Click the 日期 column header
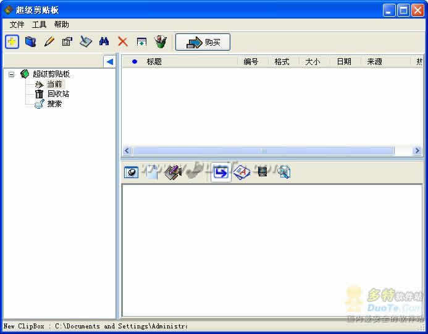 pyautogui.click(x=344, y=62)
